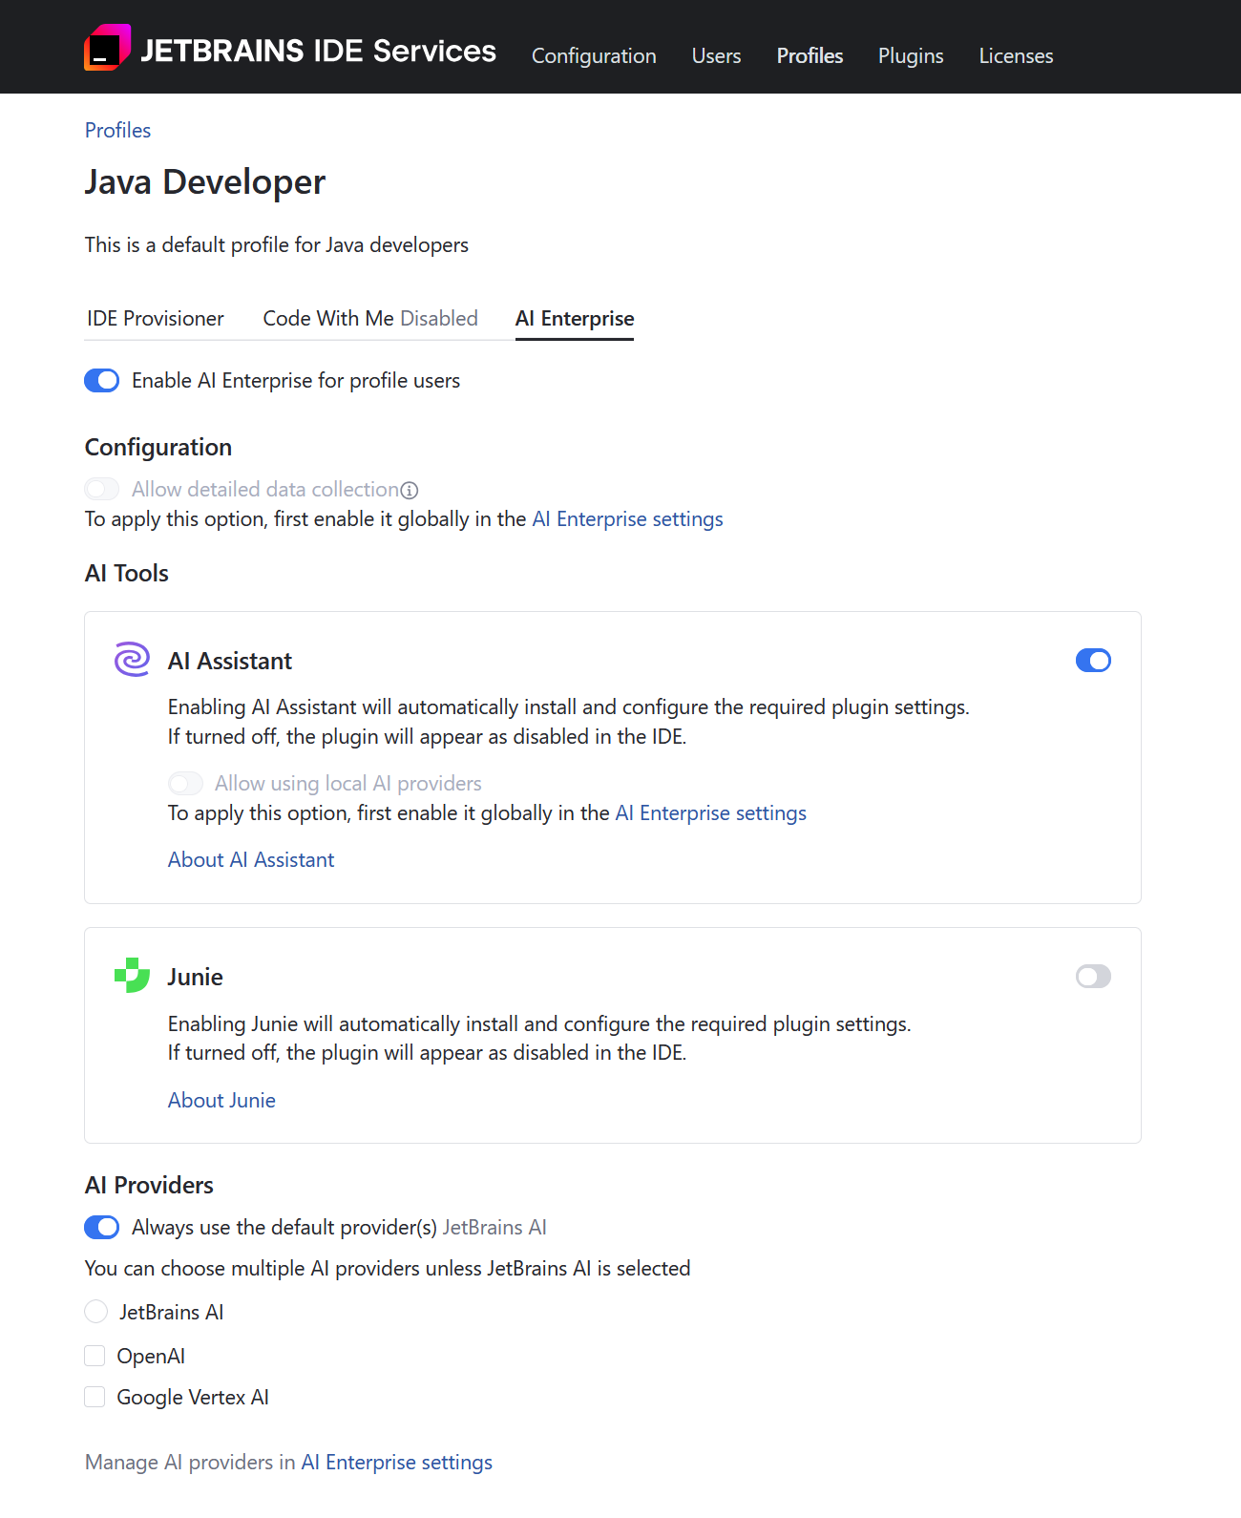This screenshot has width=1241, height=1518.
Task: Toggle off Enable AI Enterprise for profile users
Action: point(101,380)
